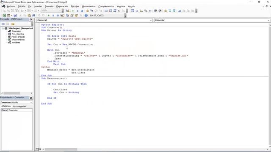Screen dimensions: 271x152
Task: Click the Step Into icon
Action: coord(92,11)
